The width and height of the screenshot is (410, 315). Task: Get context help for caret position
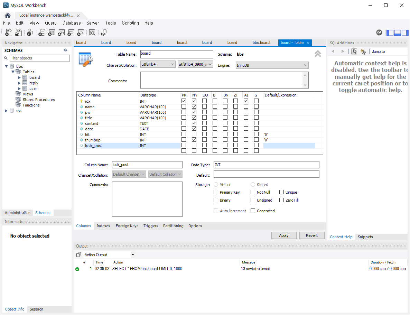(x=354, y=52)
